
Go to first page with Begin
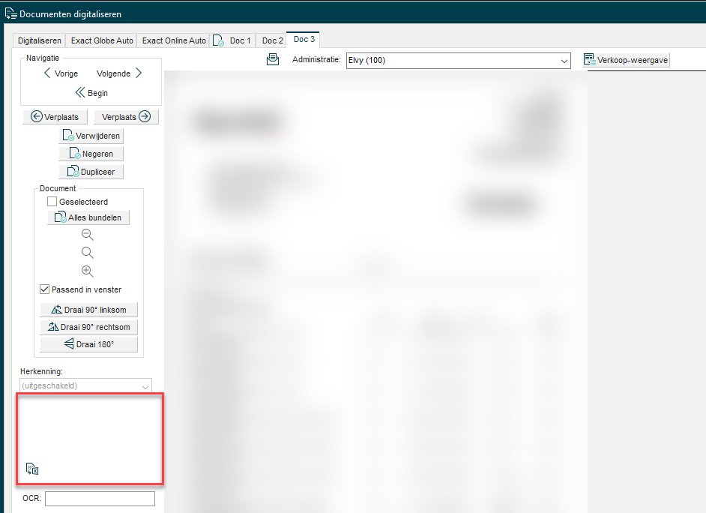tap(91, 93)
